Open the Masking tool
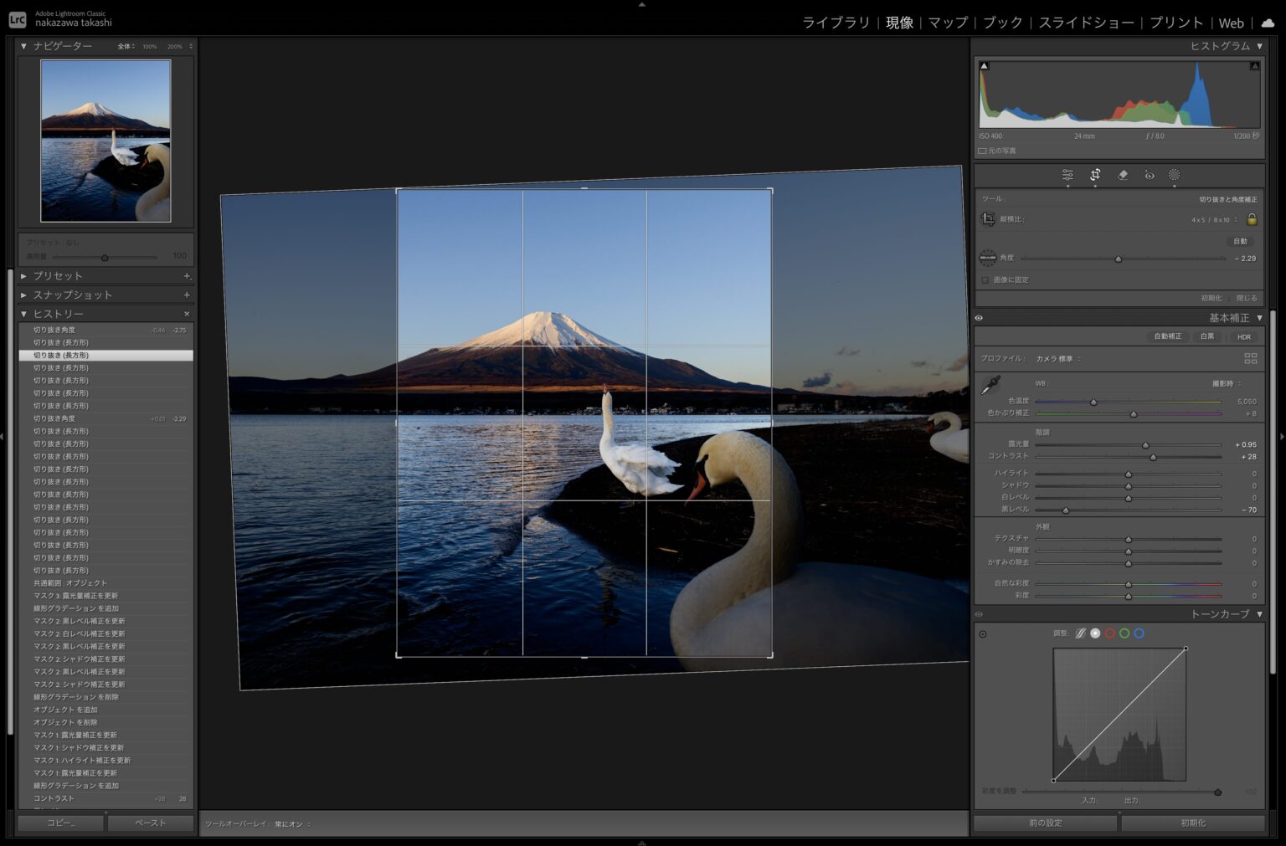 point(1174,175)
